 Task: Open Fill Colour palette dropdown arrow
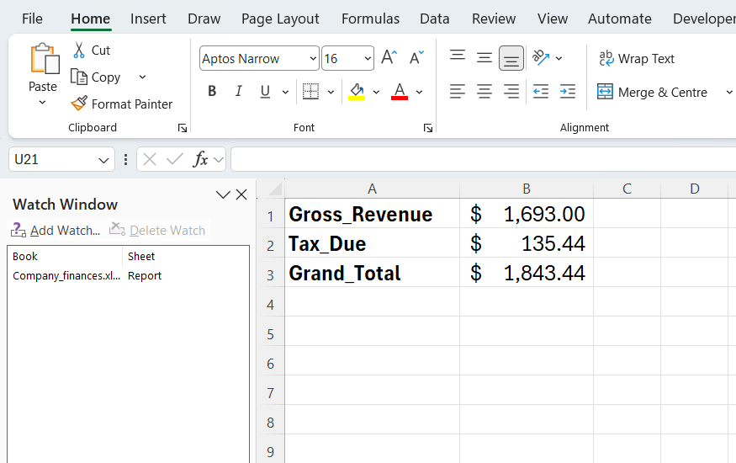(376, 92)
